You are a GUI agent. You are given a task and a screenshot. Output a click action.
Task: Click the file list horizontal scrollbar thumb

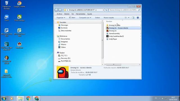[x=114, y=65]
